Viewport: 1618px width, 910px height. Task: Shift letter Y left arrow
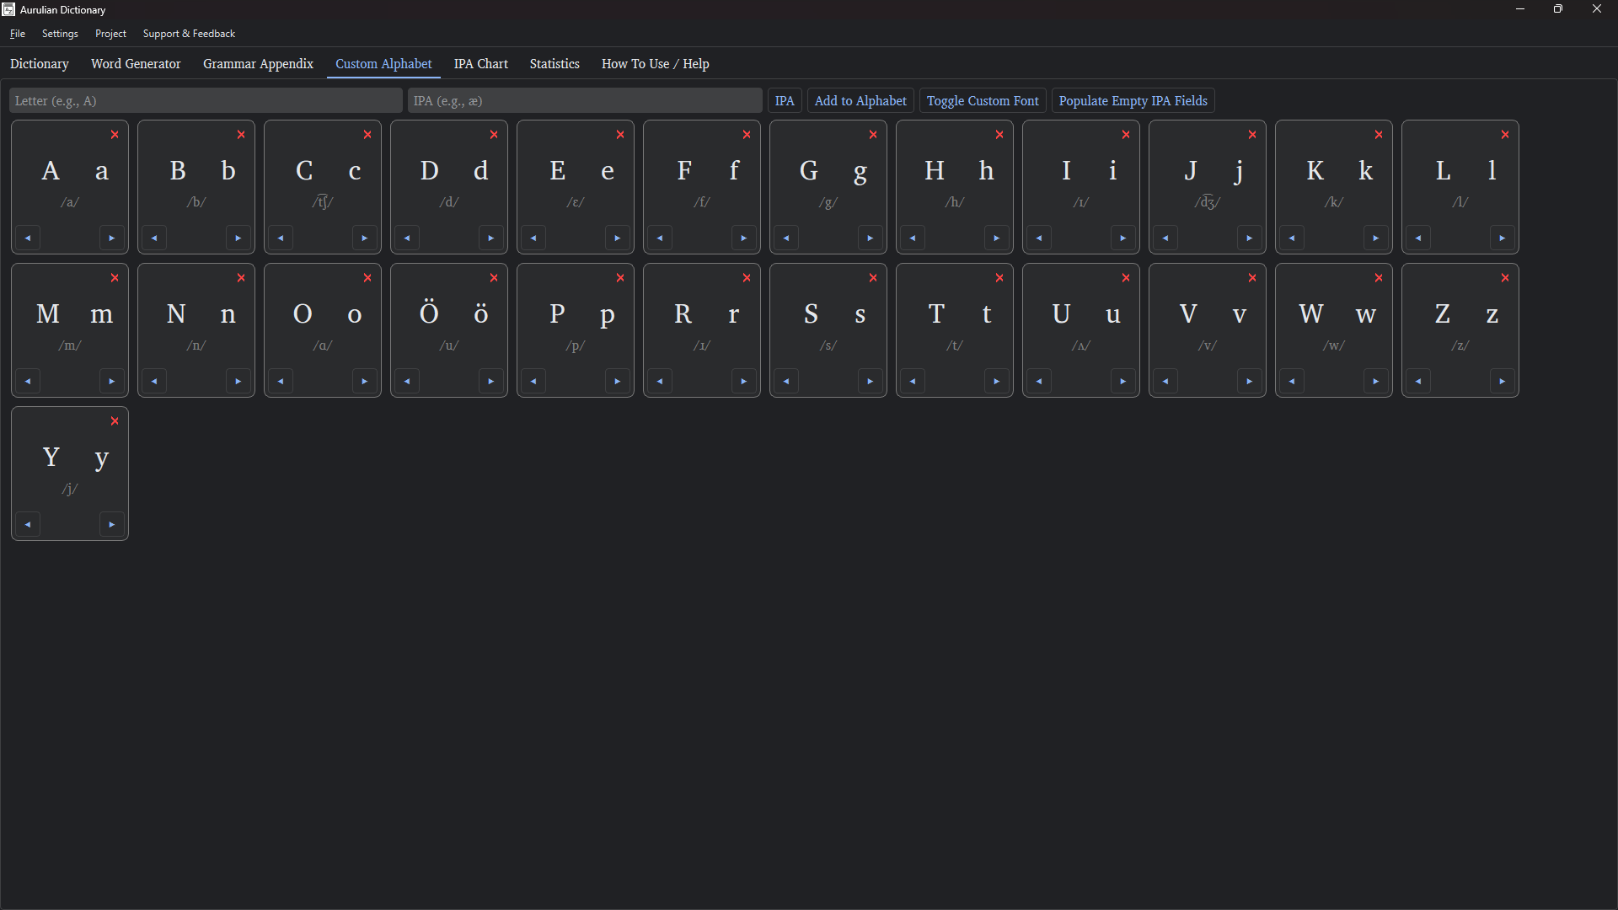click(x=28, y=525)
